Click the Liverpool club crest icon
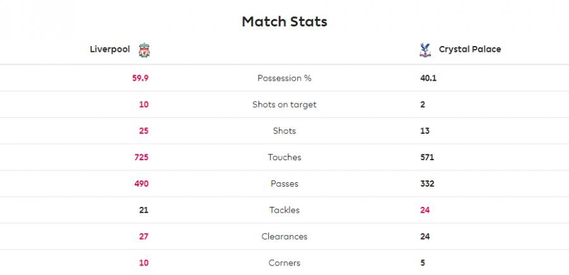 point(144,50)
